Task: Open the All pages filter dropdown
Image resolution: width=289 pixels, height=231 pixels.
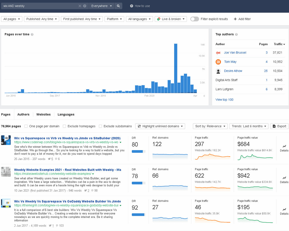Action: tap(12, 19)
